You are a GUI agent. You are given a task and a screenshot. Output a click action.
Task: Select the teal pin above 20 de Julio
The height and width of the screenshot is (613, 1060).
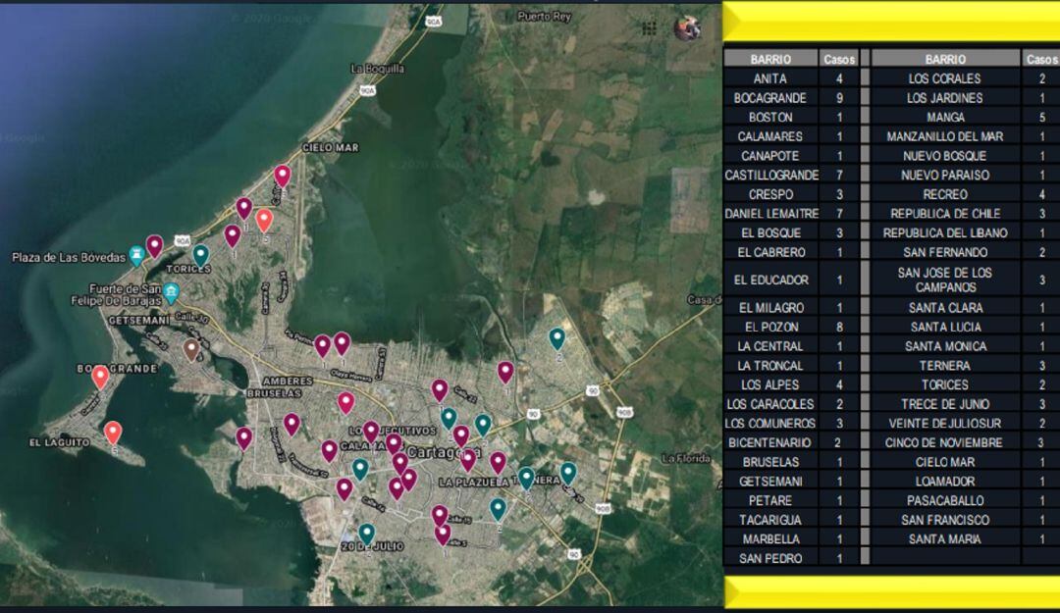pyautogui.click(x=366, y=533)
